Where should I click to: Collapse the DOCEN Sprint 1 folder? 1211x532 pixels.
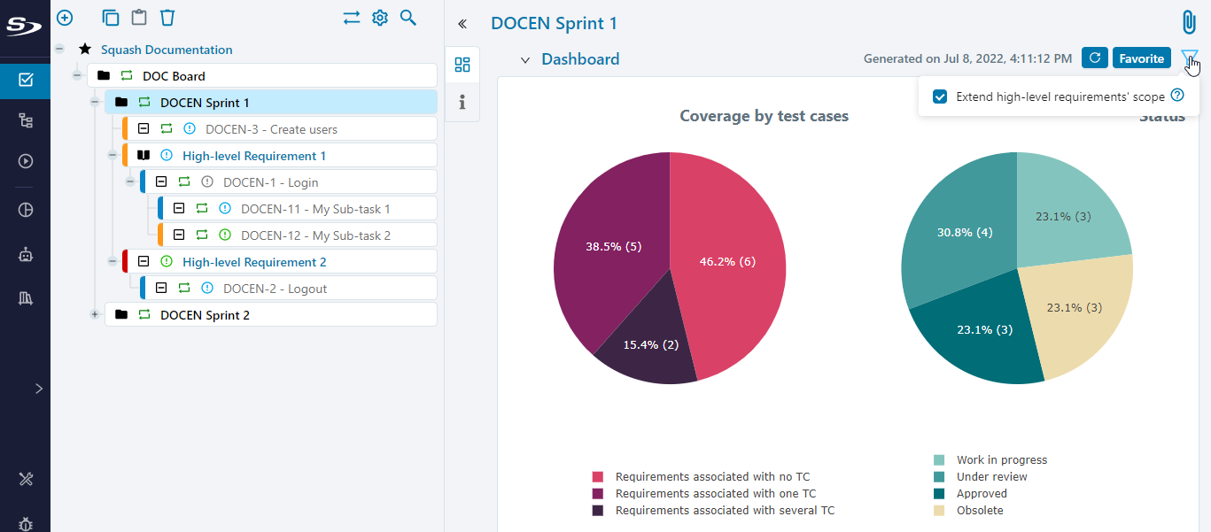pos(95,103)
